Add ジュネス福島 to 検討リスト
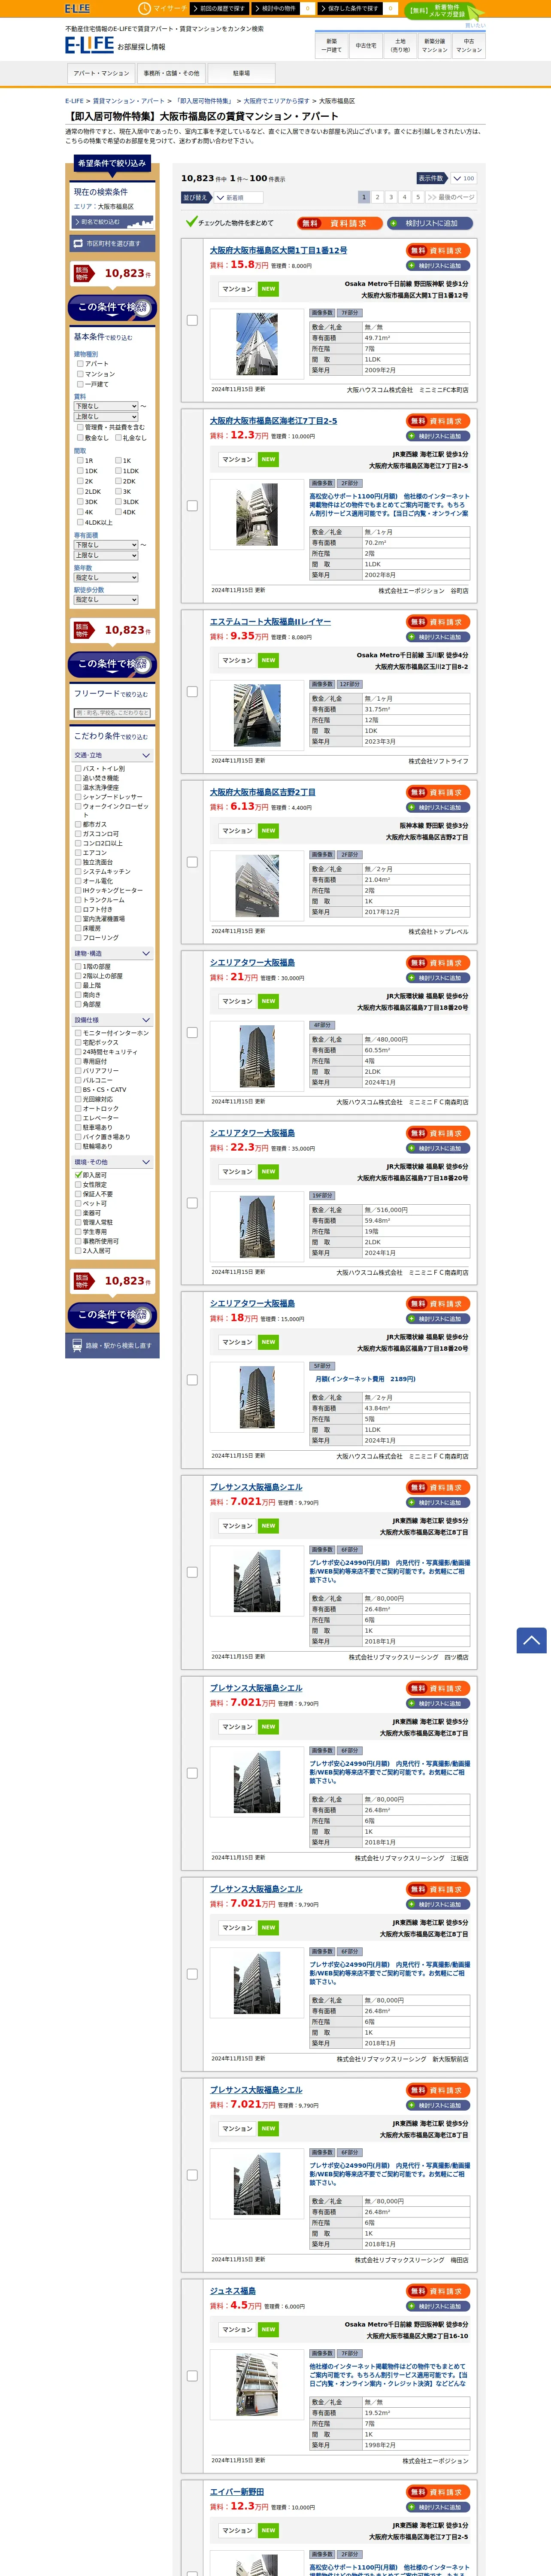 click(x=438, y=2305)
